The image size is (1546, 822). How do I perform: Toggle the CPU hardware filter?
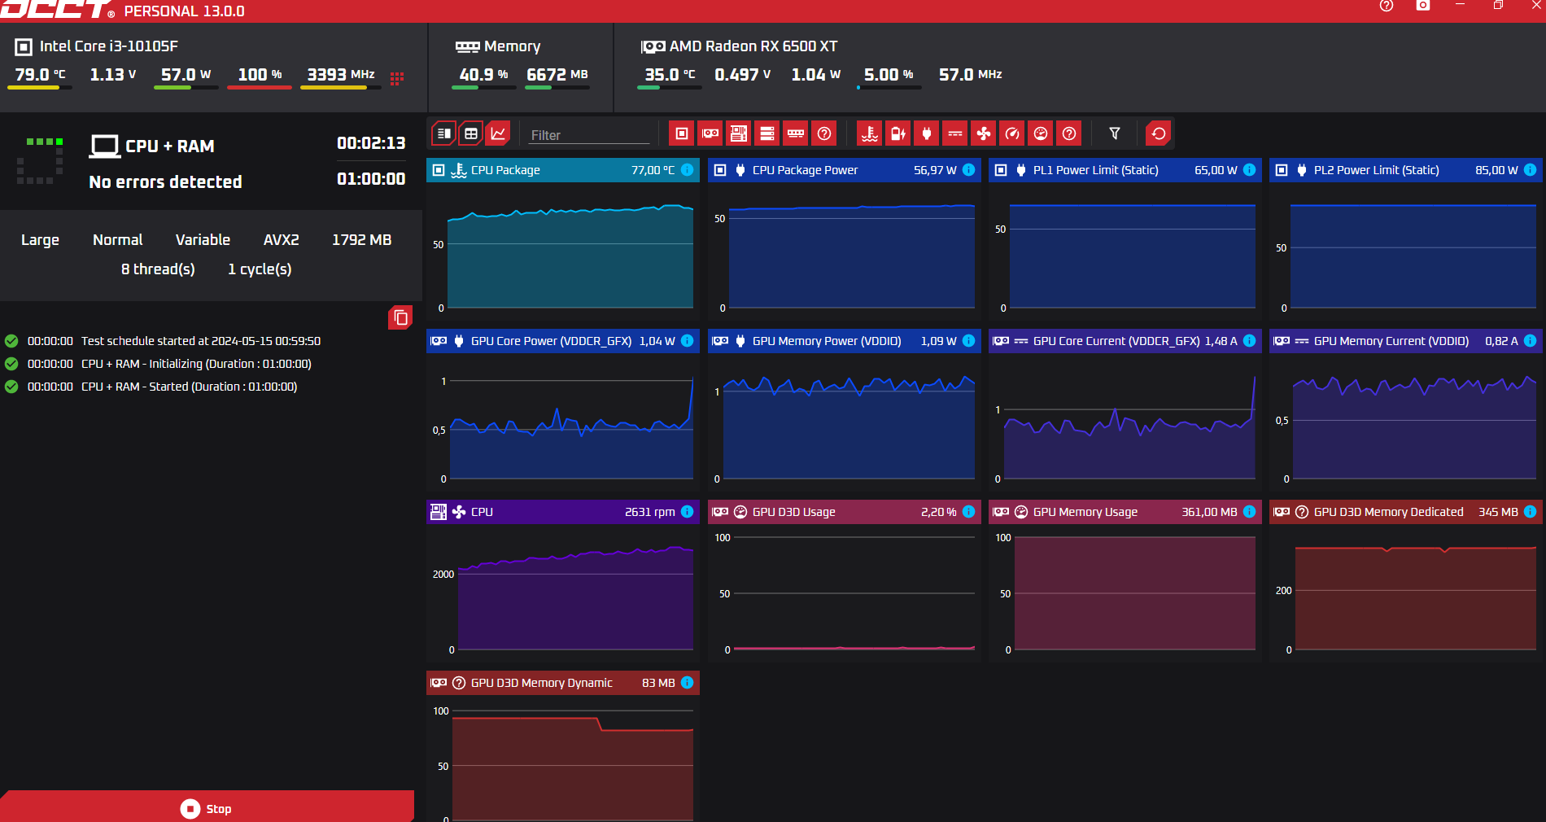[682, 133]
